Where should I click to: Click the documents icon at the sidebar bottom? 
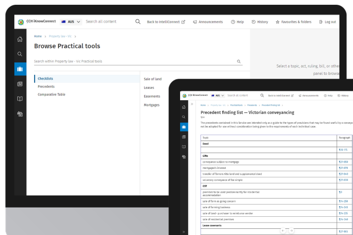pos(20,114)
